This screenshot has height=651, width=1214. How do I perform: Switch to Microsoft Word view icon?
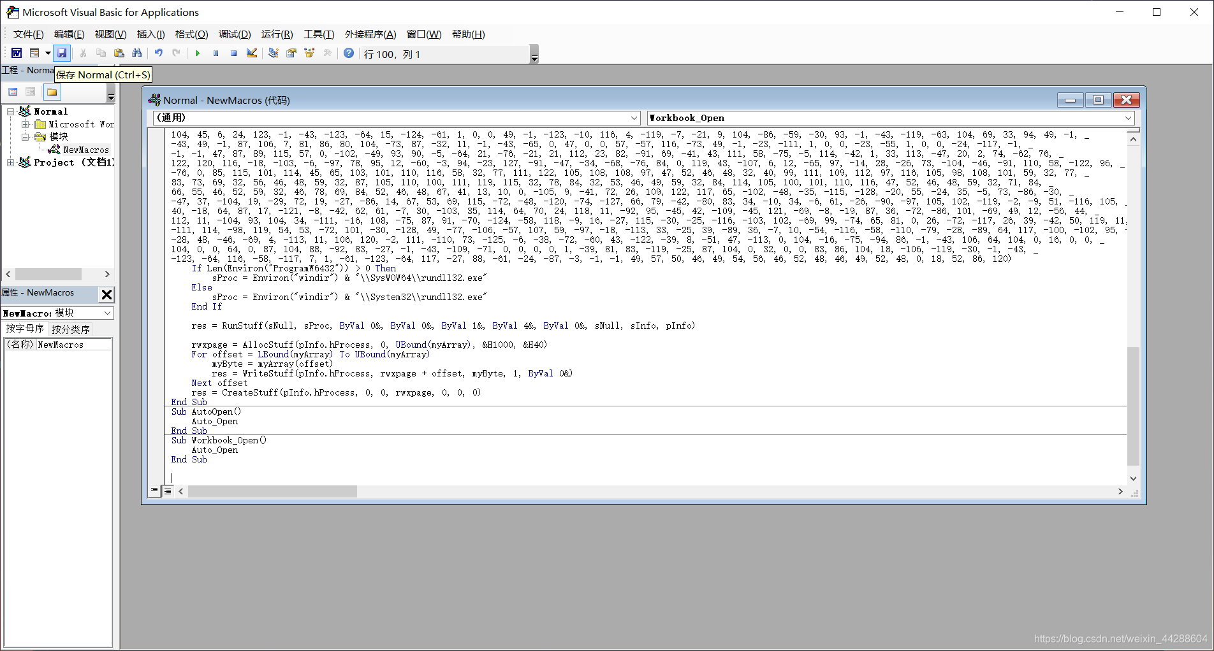17,54
